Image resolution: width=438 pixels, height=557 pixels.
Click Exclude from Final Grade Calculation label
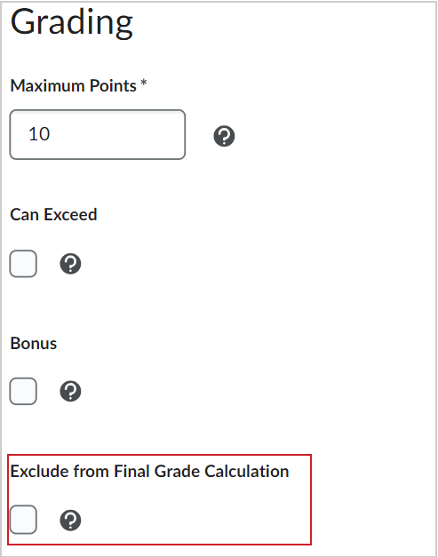149,472
